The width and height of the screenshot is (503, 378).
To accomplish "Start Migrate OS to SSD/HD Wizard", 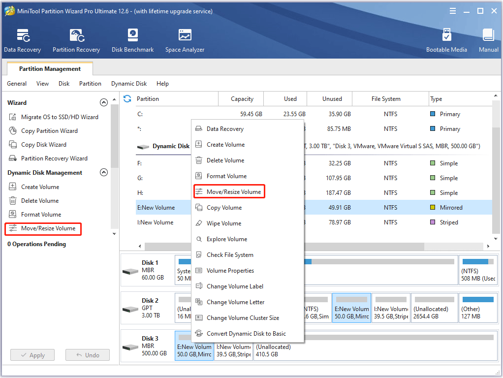I will [x=60, y=117].
